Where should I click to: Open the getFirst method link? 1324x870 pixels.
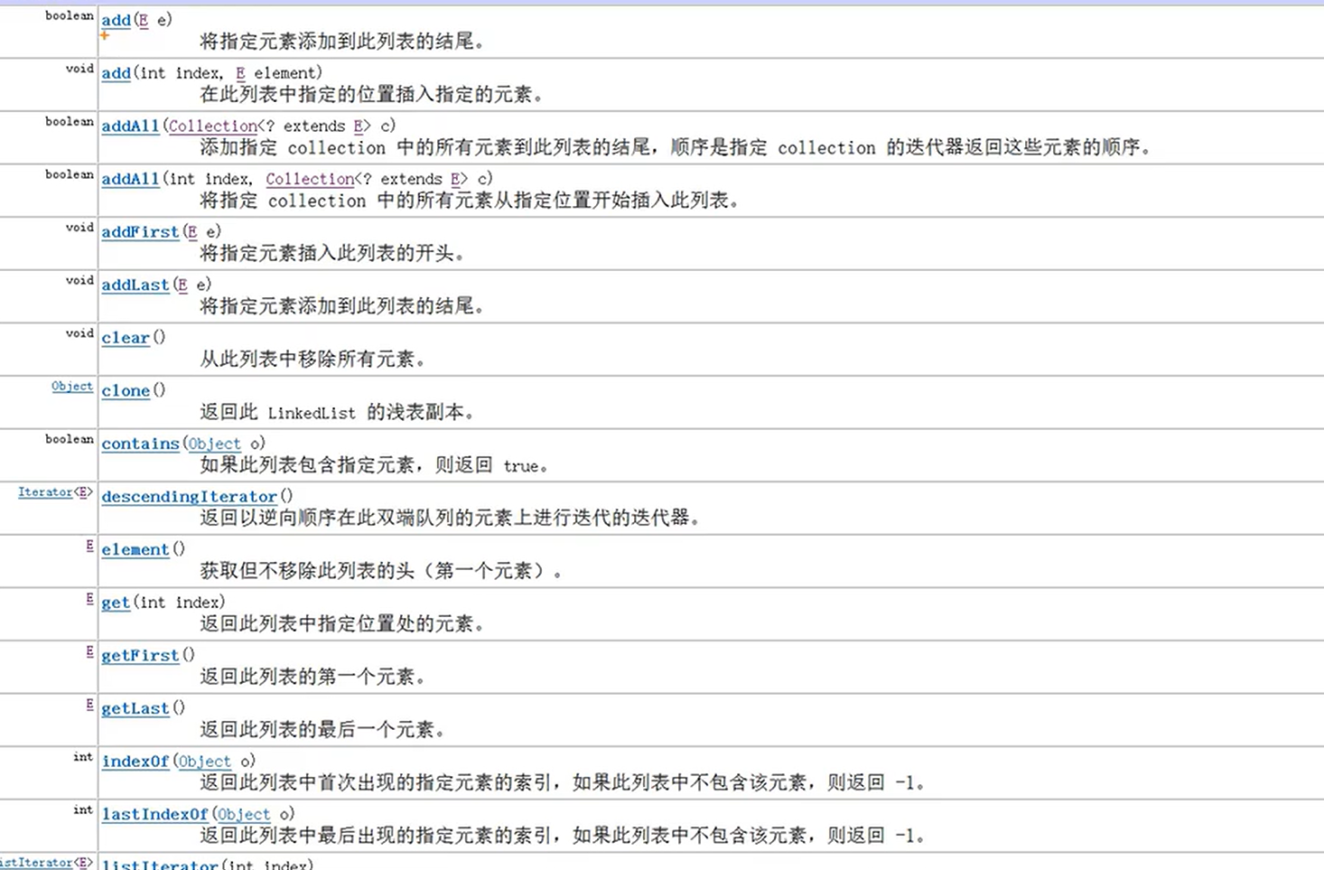[140, 655]
